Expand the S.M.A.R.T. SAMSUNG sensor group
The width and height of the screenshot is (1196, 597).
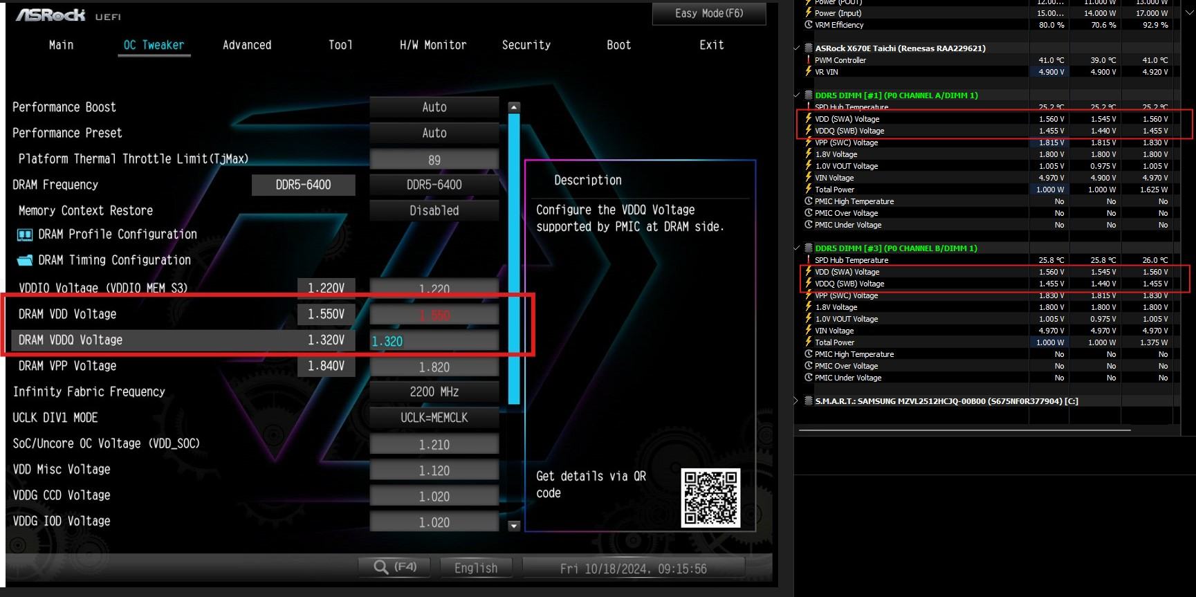click(797, 401)
